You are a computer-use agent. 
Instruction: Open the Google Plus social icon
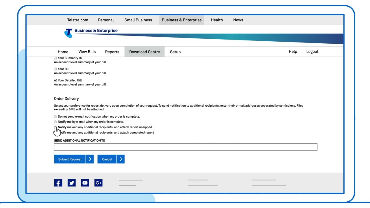98,183
